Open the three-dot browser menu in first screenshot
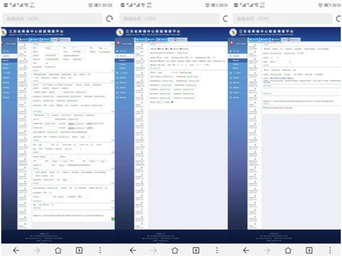342x257 pixels. point(100,250)
